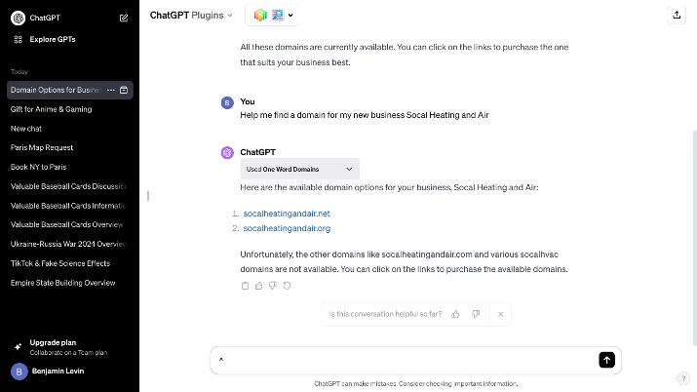Mark conversation helpful with thumbs up in feedback bar
Image resolution: width=697 pixels, height=392 pixels.
pyautogui.click(x=455, y=314)
